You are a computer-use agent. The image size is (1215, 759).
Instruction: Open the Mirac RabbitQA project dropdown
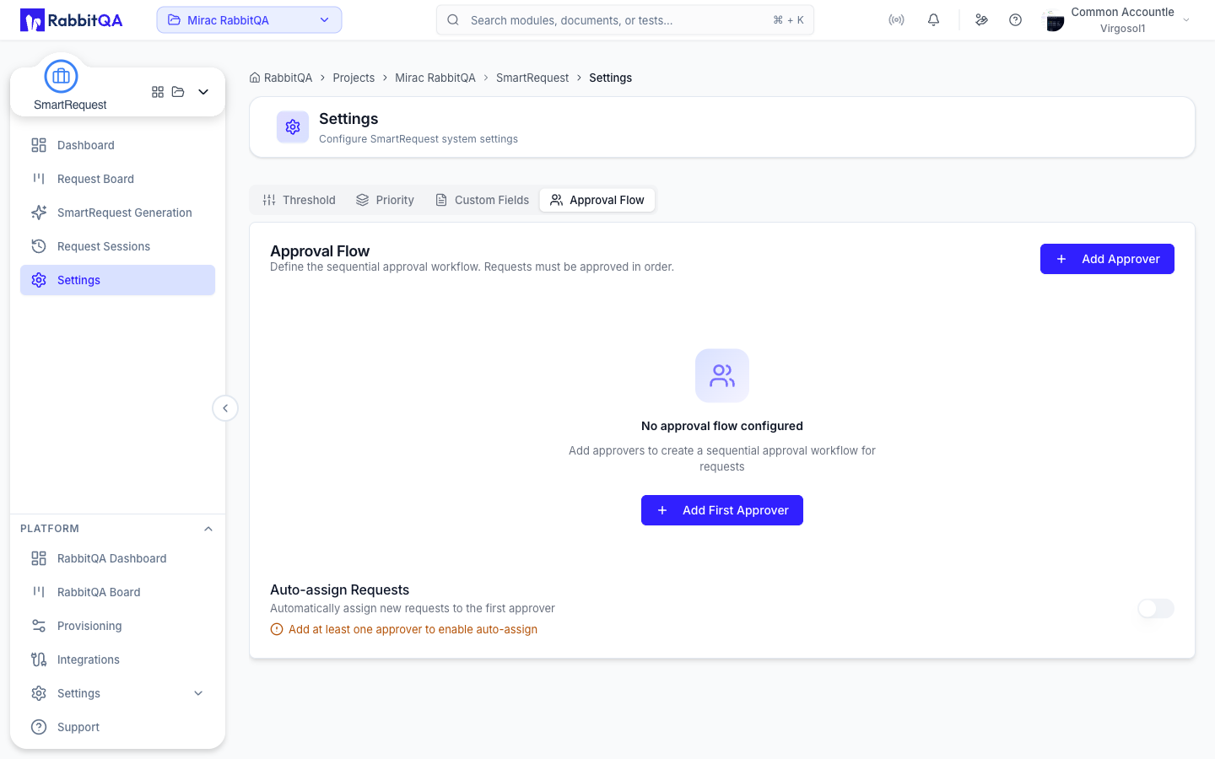coord(249,20)
